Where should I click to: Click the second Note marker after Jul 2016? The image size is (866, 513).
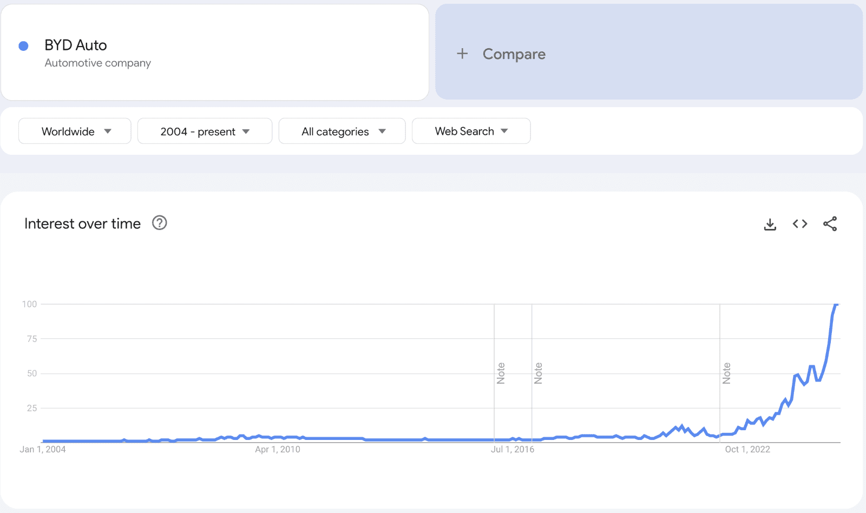538,373
